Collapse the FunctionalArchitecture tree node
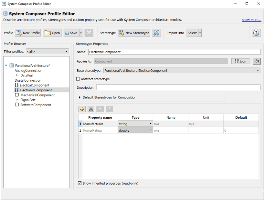The width and height of the screenshot is (265, 201). pyautogui.click(x=6, y=65)
